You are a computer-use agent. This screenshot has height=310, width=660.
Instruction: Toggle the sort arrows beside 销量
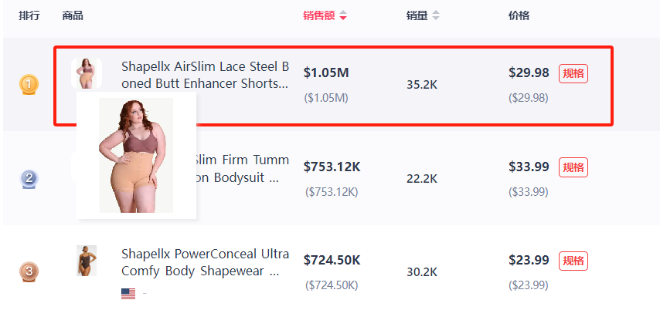tap(436, 16)
